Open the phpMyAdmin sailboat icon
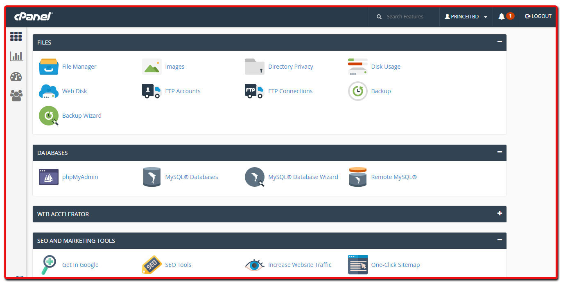 pyautogui.click(x=49, y=177)
